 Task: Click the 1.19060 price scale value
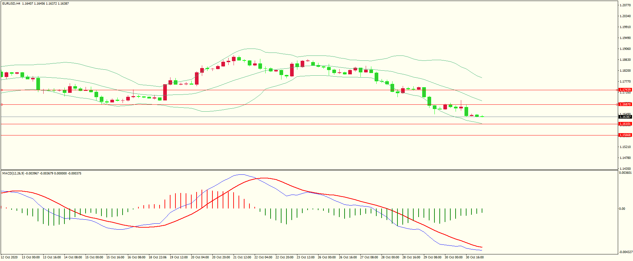point(625,49)
